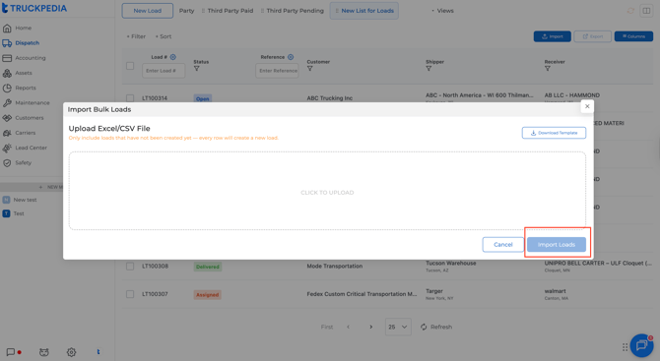Switch to the Third Party Paid tab

click(228, 11)
